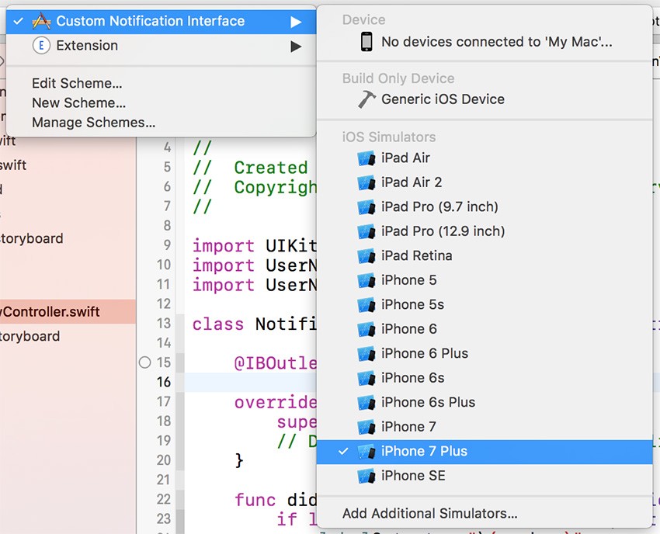
Task: Click the simulator icon next to iPhone 7
Action: 366,427
